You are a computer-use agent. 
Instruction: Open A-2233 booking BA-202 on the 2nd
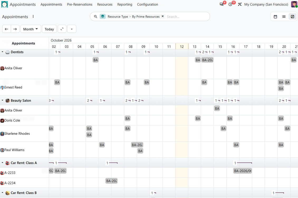pyautogui.click(x=60, y=171)
